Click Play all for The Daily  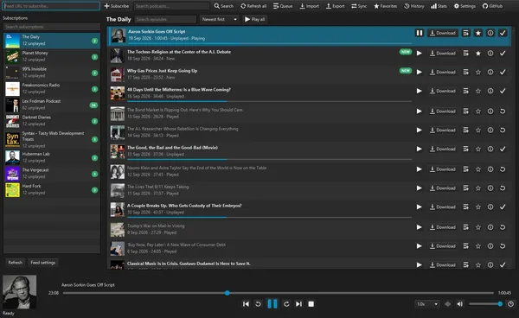coord(254,20)
